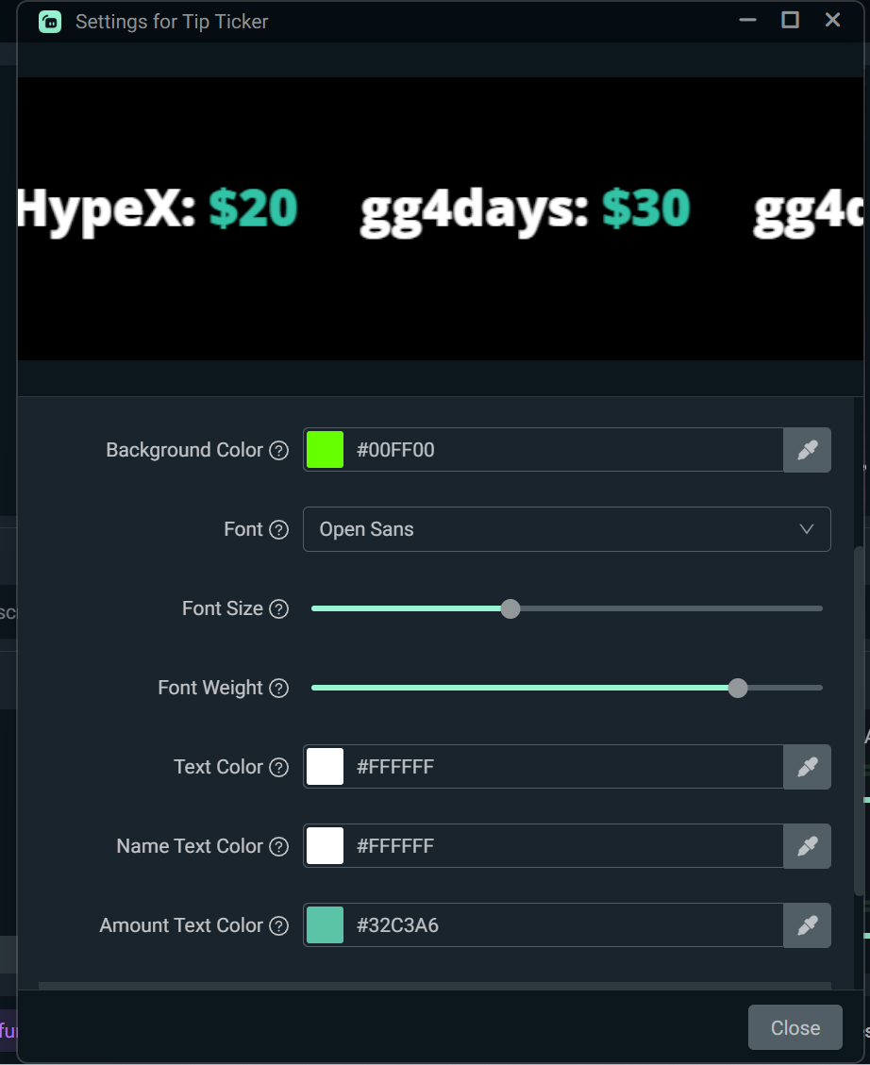This screenshot has width=870, height=1065.
Task: Click the teal Amount Text Color swatch
Action: click(324, 925)
